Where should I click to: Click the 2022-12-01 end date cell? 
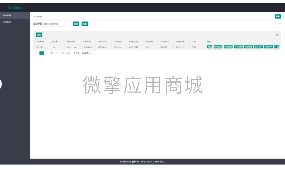[88, 47]
